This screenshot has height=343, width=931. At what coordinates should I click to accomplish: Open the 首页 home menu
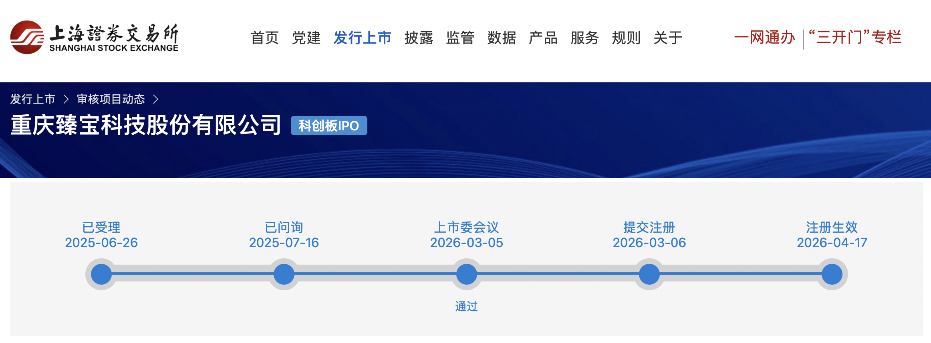[264, 38]
